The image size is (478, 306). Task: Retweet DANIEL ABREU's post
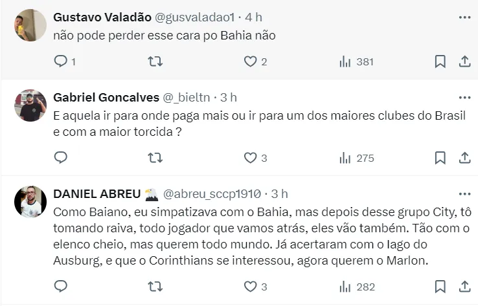[155, 286]
